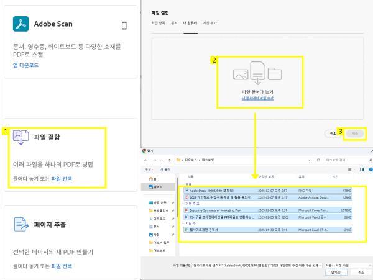Expand the 파일 이름 combo box dropdown
373x280 pixels.
click(x=320, y=265)
